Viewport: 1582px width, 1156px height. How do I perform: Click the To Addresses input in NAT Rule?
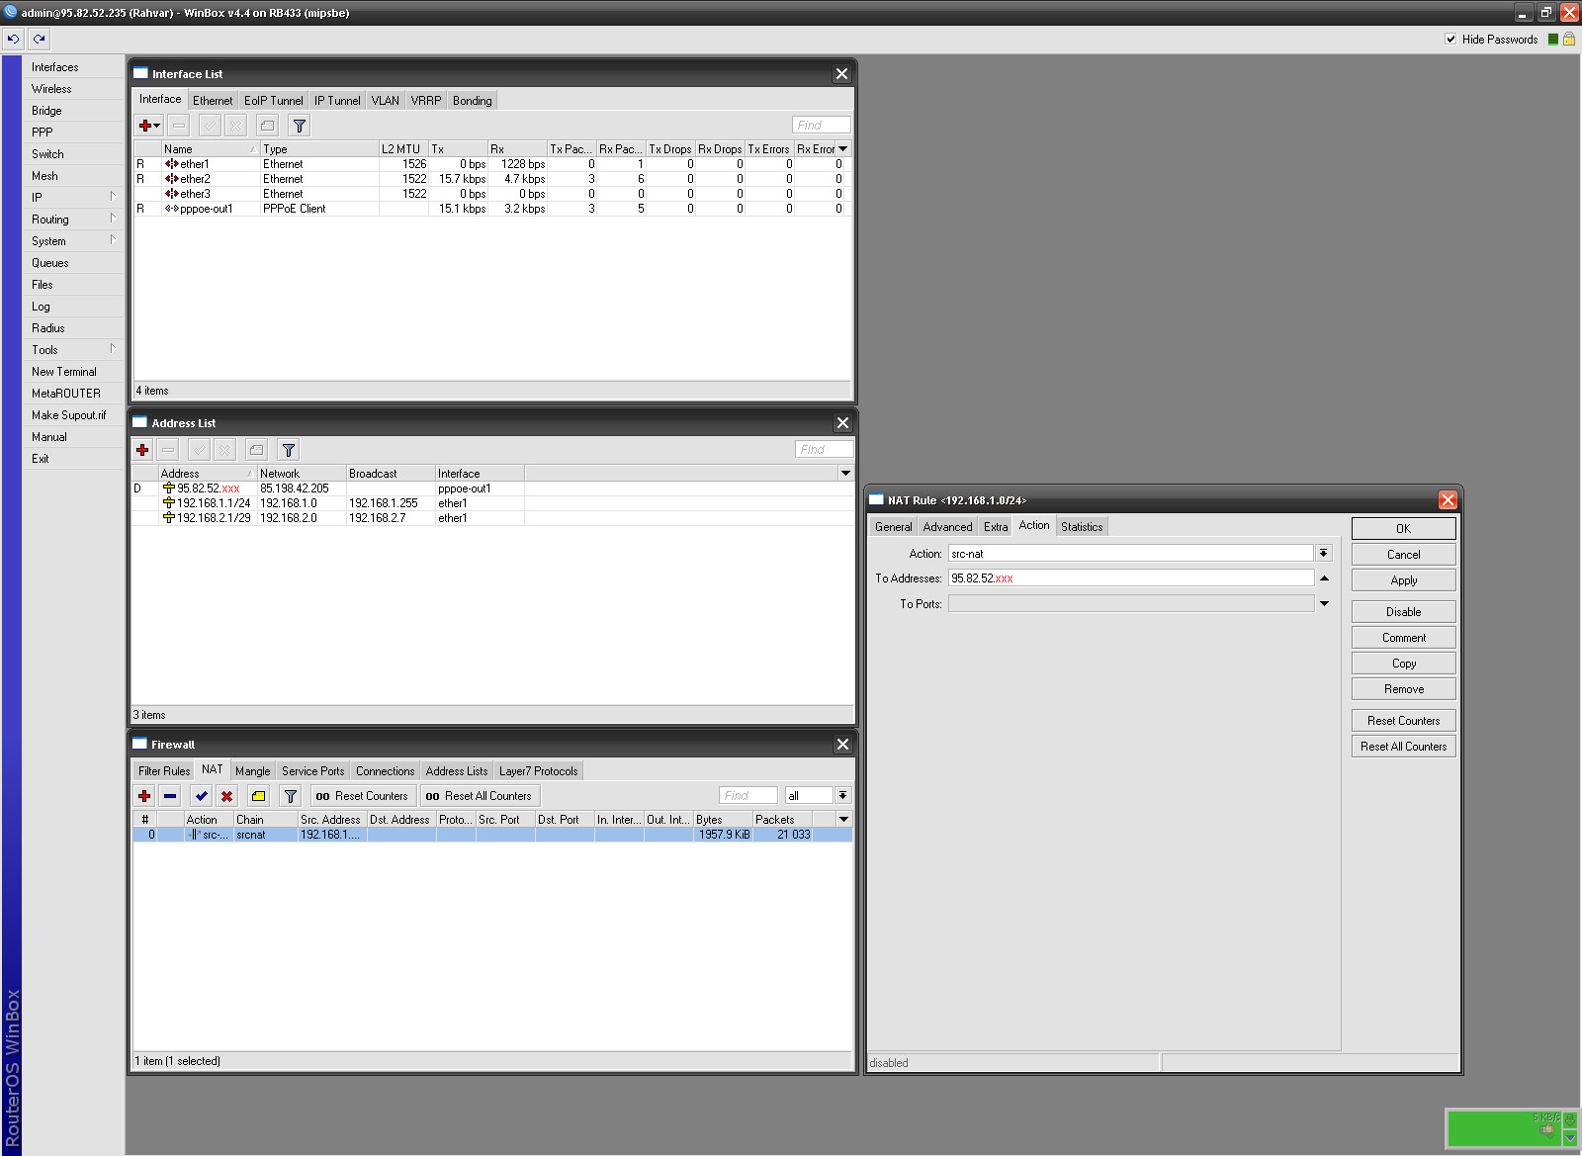1131,578
